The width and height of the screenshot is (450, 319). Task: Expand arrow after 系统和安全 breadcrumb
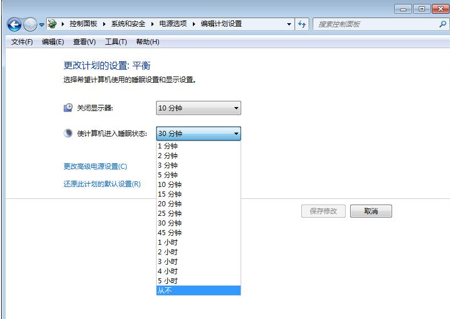(153, 24)
